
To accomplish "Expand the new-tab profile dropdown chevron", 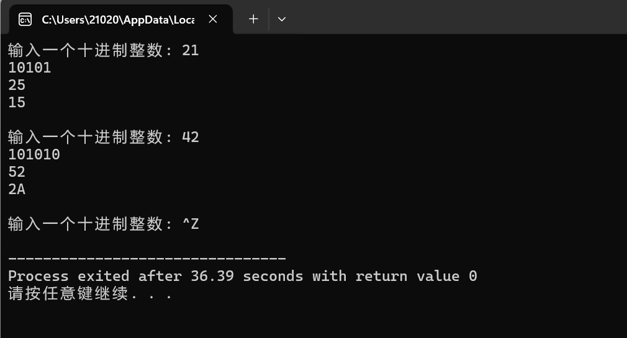I will 281,19.
